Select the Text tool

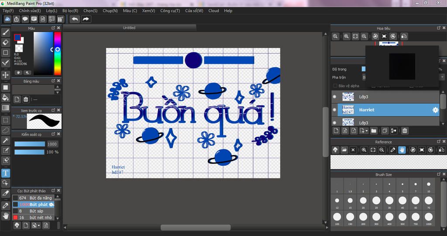[x=5, y=173]
